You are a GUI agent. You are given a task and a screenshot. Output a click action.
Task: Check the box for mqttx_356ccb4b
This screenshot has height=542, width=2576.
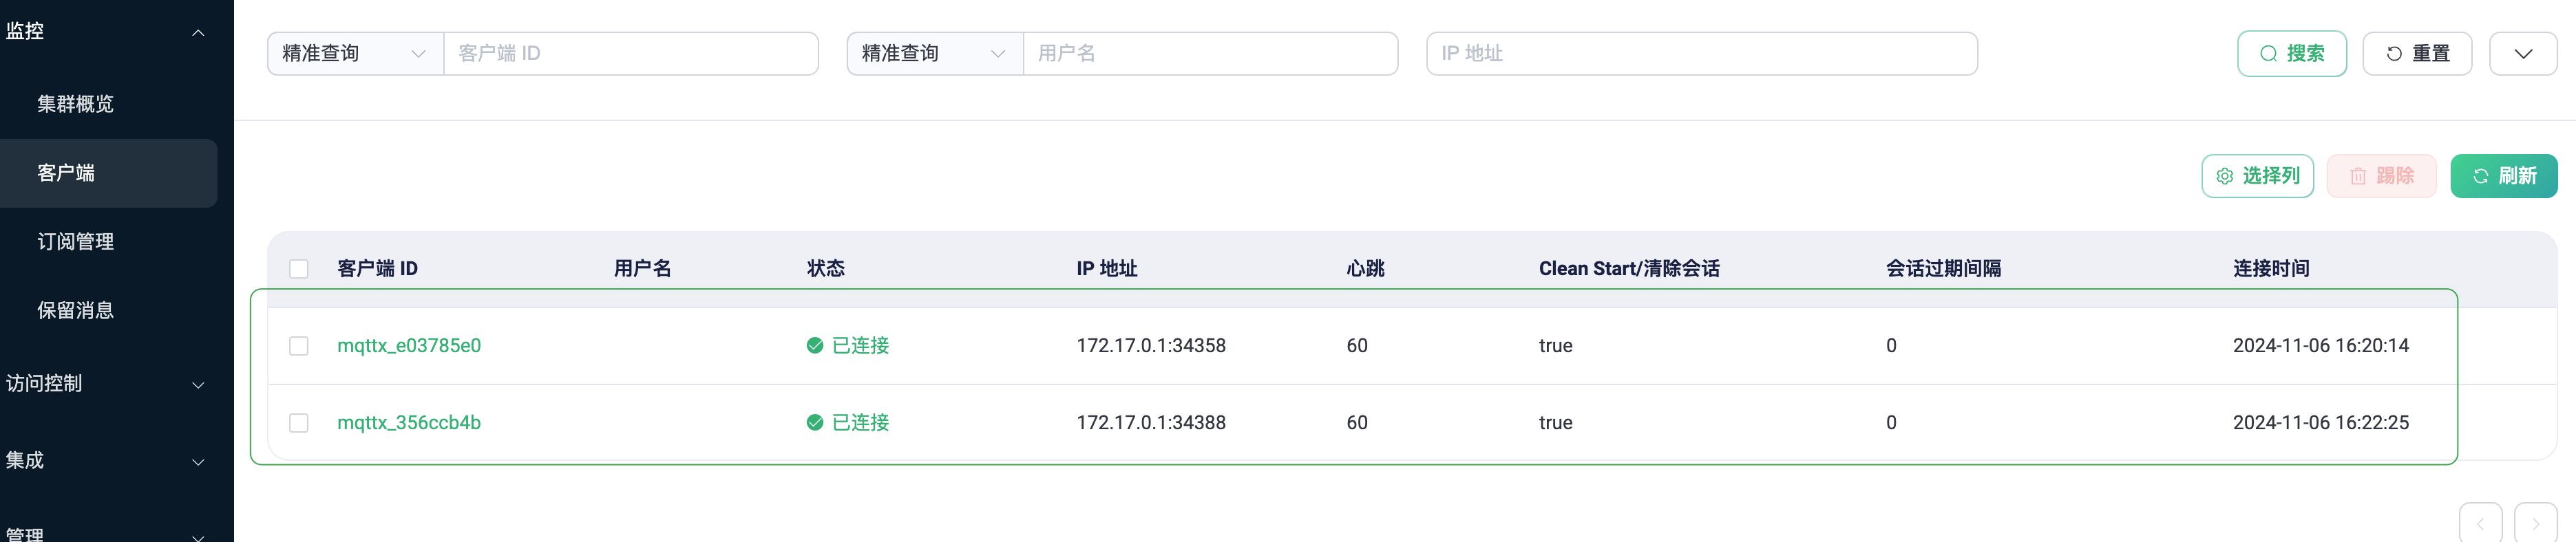coord(299,423)
